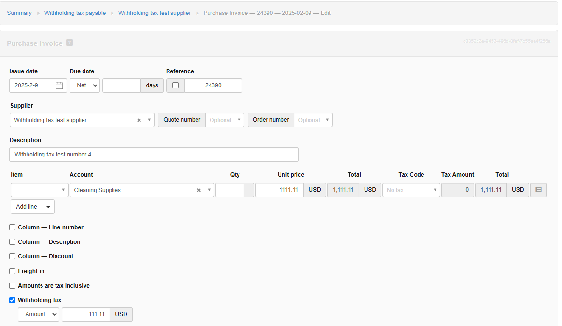562x326 pixels.
Task: Click the Reference number field 24390
Action: tap(213, 85)
